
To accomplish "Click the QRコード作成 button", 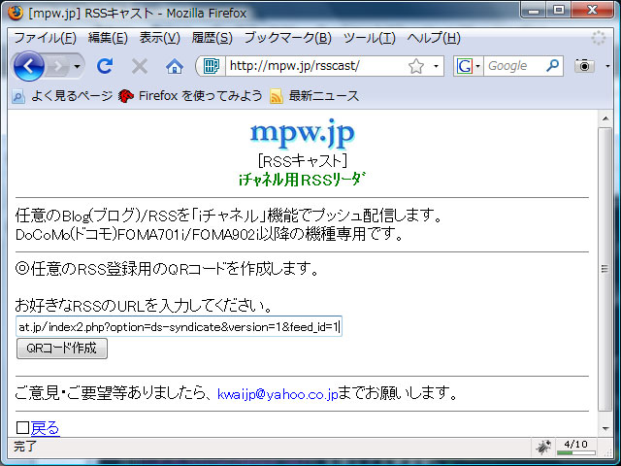I will (x=62, y=349).
